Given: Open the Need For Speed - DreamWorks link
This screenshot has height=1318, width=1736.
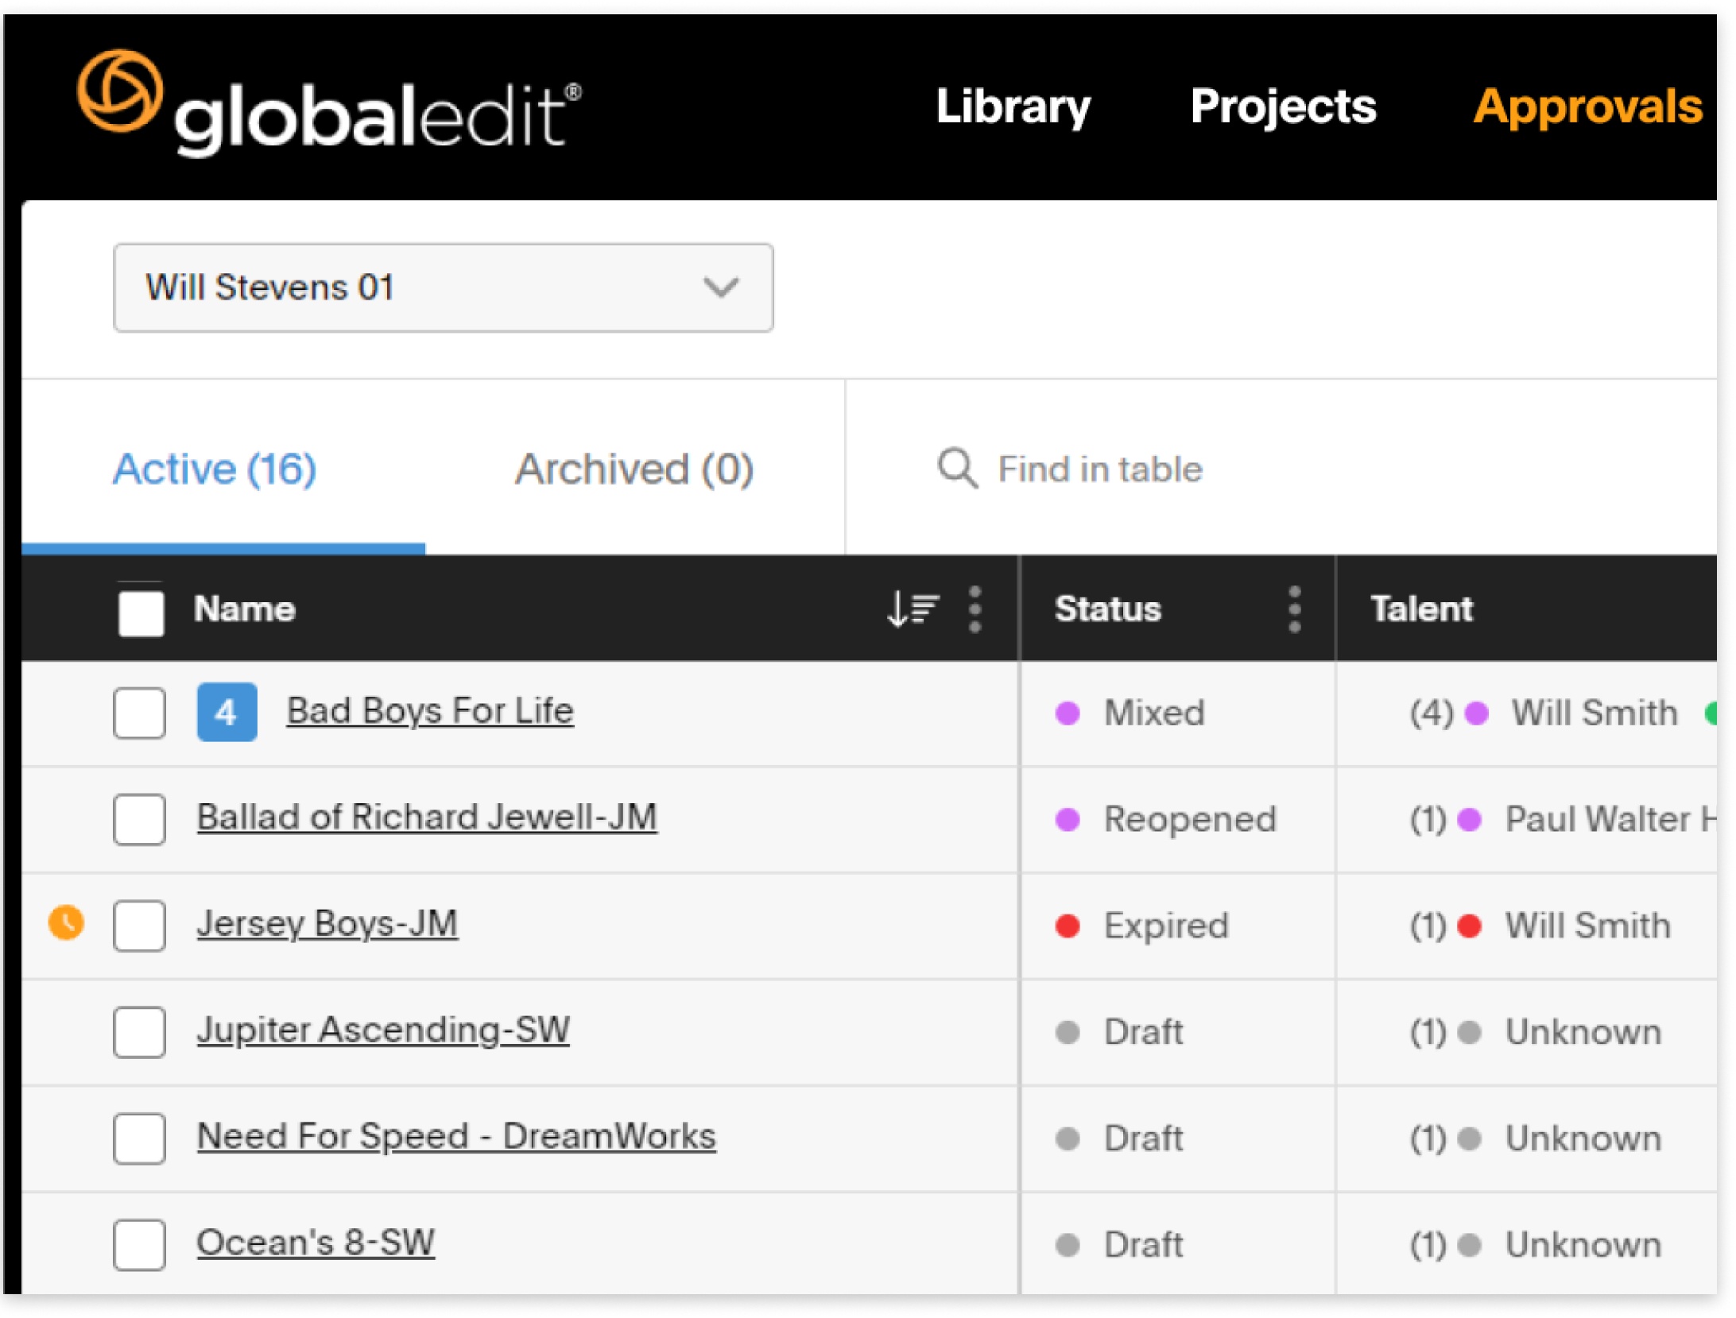Looking at the screenshot, I should (456, 1136).
